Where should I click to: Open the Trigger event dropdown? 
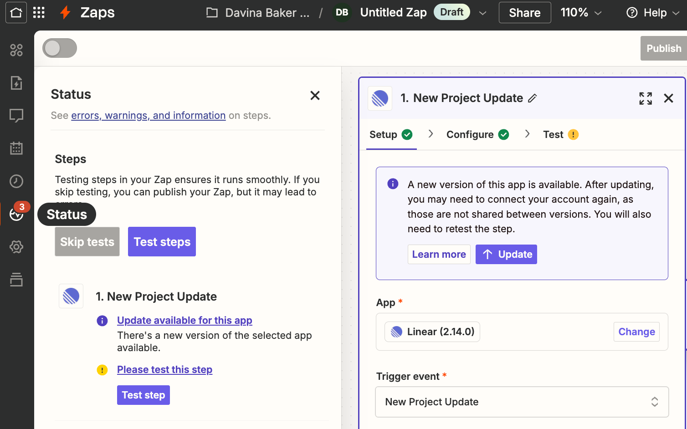click(522, 402)
